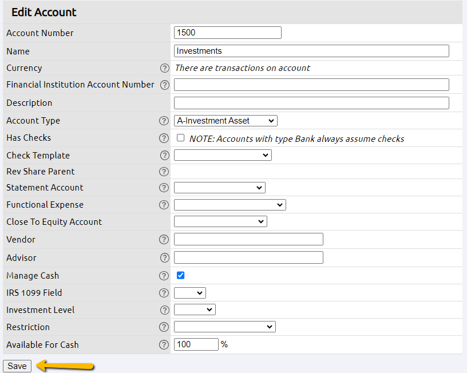Viewport: 467px width, 373px height.
Task: Expand the Investment Level dropdown
Action: (194, 309)
